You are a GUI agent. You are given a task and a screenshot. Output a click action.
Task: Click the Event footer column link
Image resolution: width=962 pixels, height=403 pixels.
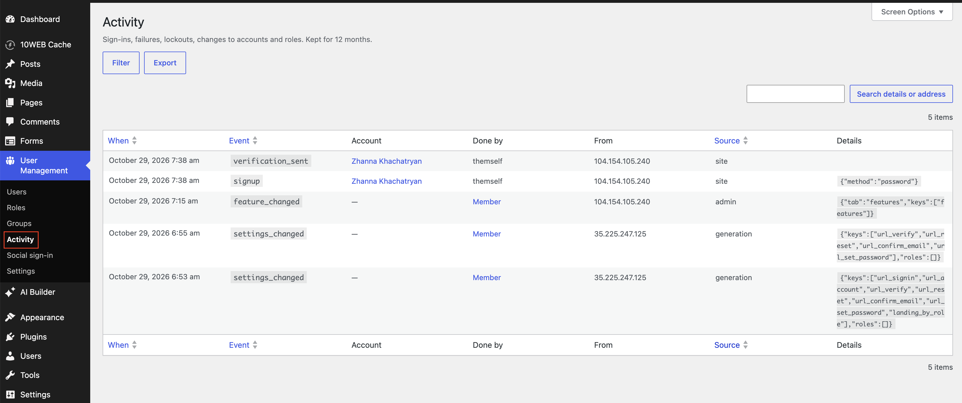(x=239, y=345)
